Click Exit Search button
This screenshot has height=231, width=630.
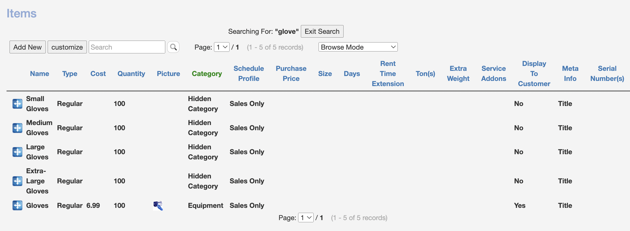pos(322,31)
